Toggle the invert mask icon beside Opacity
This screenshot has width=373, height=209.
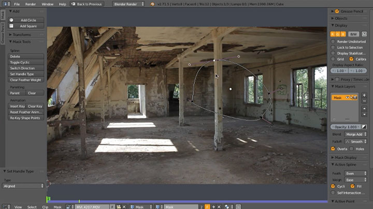364,127
